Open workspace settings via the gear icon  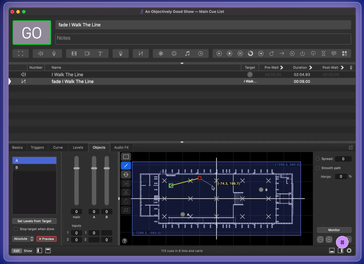click(x=349, y=251)
